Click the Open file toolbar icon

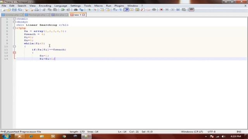[9, 10]
